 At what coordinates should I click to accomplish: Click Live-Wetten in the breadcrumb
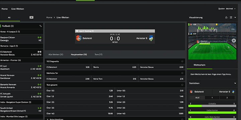[63, 17]
